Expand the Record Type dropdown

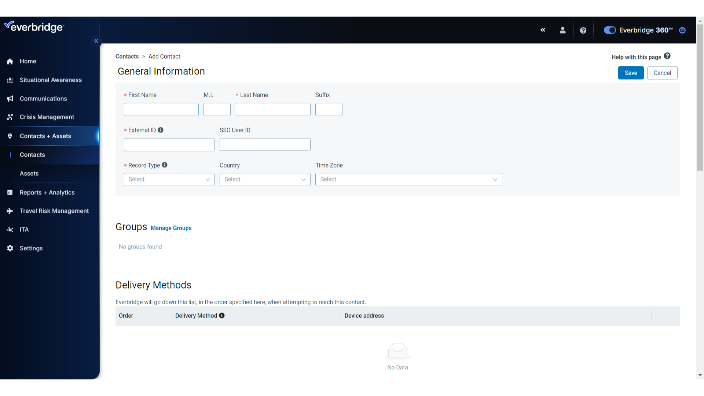click(x=169, y=179)
